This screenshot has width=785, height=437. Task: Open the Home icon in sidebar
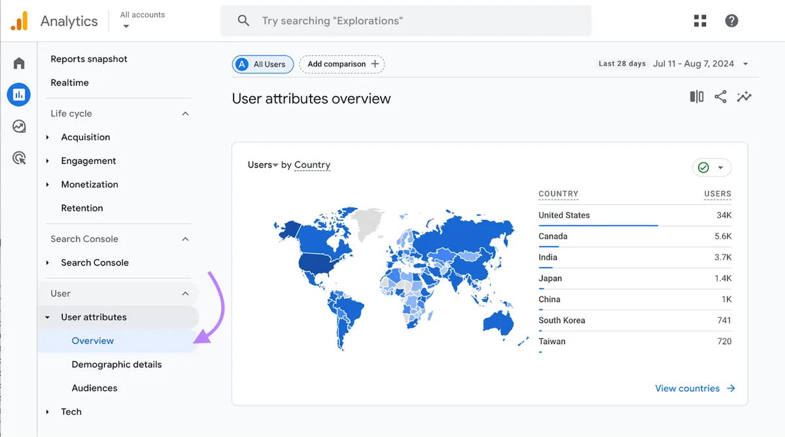click(19, 63)
